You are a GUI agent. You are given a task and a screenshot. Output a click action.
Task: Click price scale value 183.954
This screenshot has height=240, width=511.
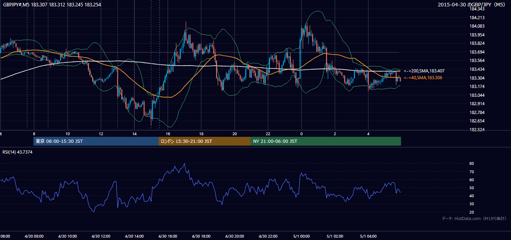[477, 35]
